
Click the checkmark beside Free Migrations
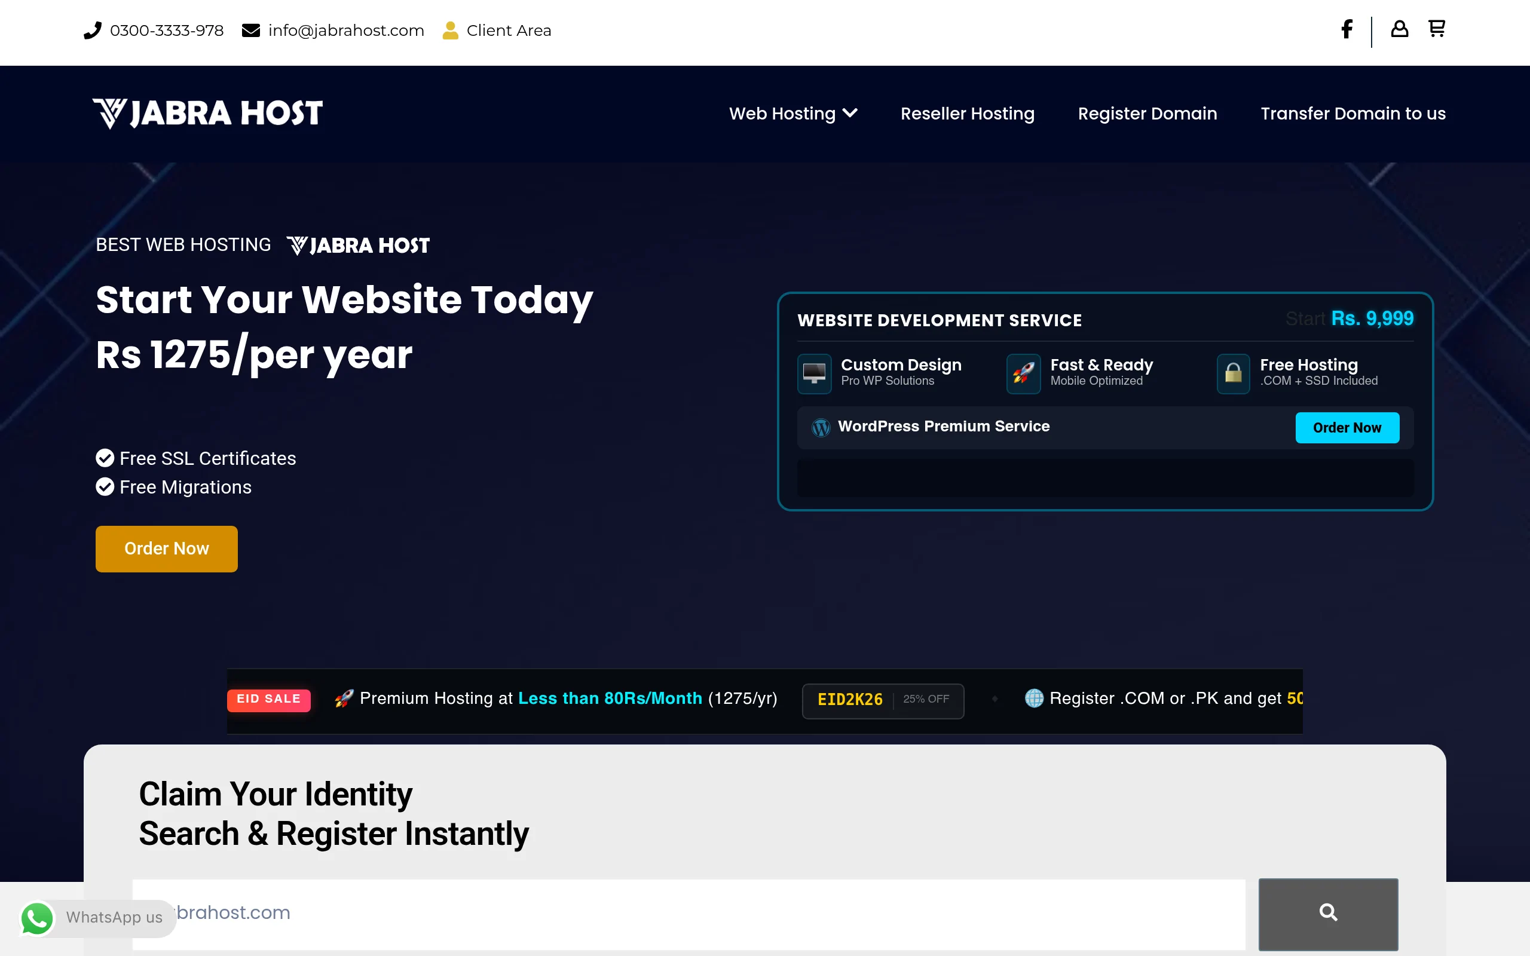105,487
